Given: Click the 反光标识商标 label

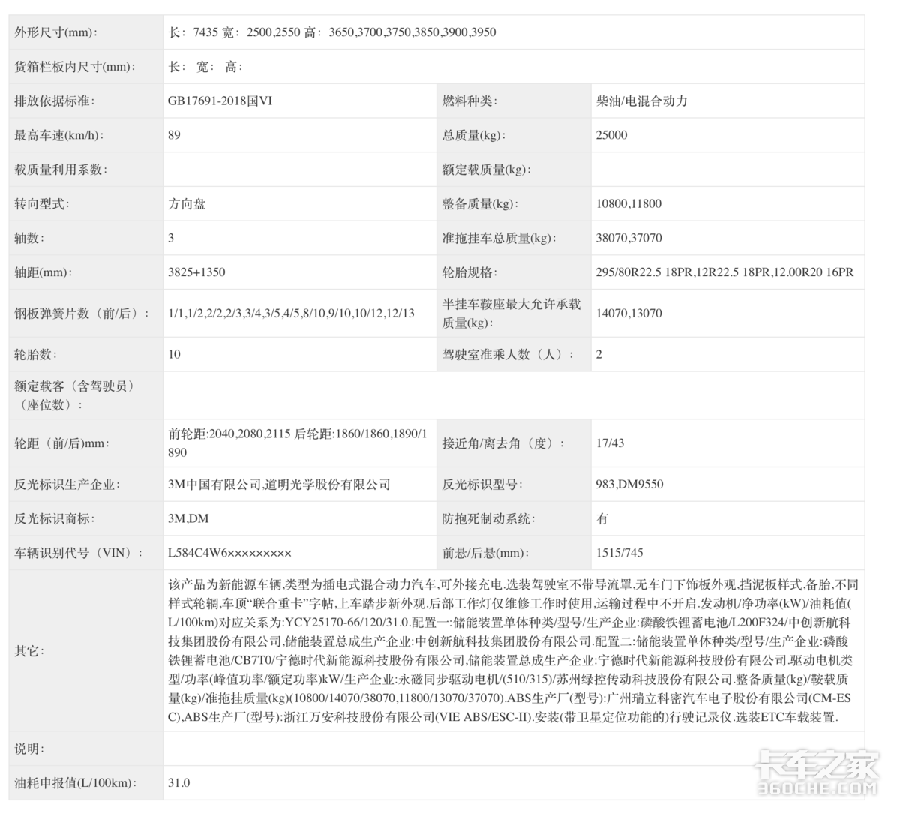Looking at the screenshot, I should 55,519.
